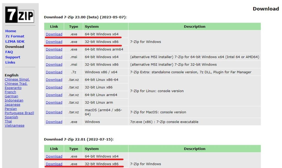Switch language to Portuguese Brazil

click(x=19, y=113)
